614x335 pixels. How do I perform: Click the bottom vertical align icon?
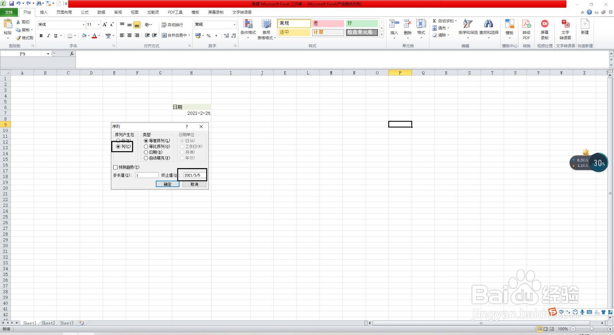click(137, 25)
